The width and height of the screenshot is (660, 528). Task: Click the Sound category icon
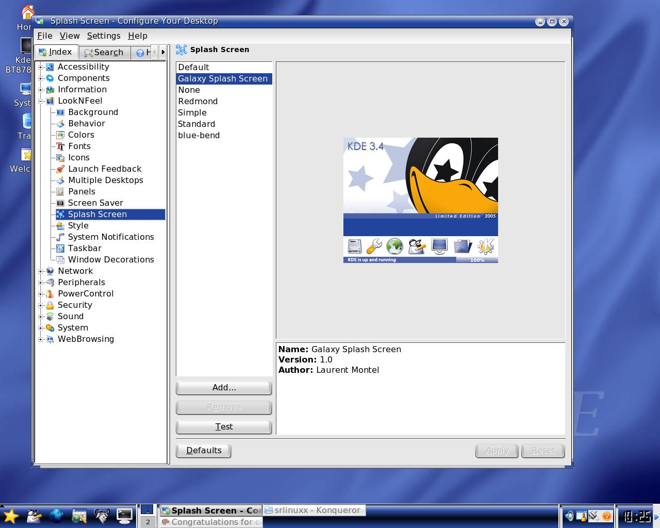coord(50,317)
